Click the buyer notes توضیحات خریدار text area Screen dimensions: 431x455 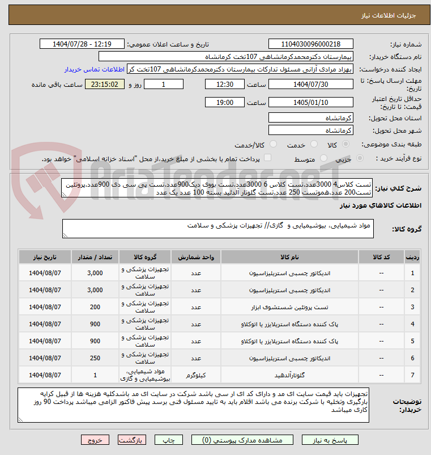[x=193, y=405]
